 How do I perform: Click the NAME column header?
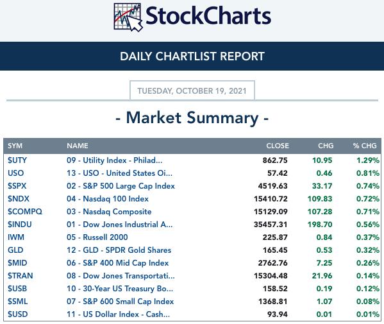[78, 146]
